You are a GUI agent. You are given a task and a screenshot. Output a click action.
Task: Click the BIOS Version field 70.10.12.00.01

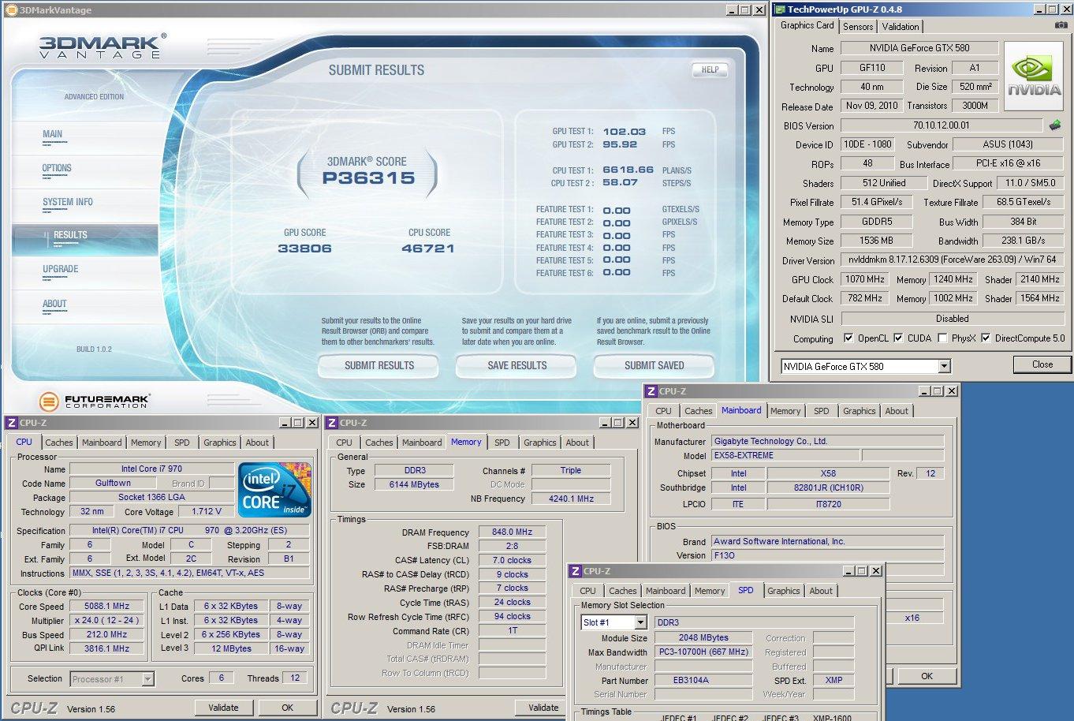coord(942,125)
